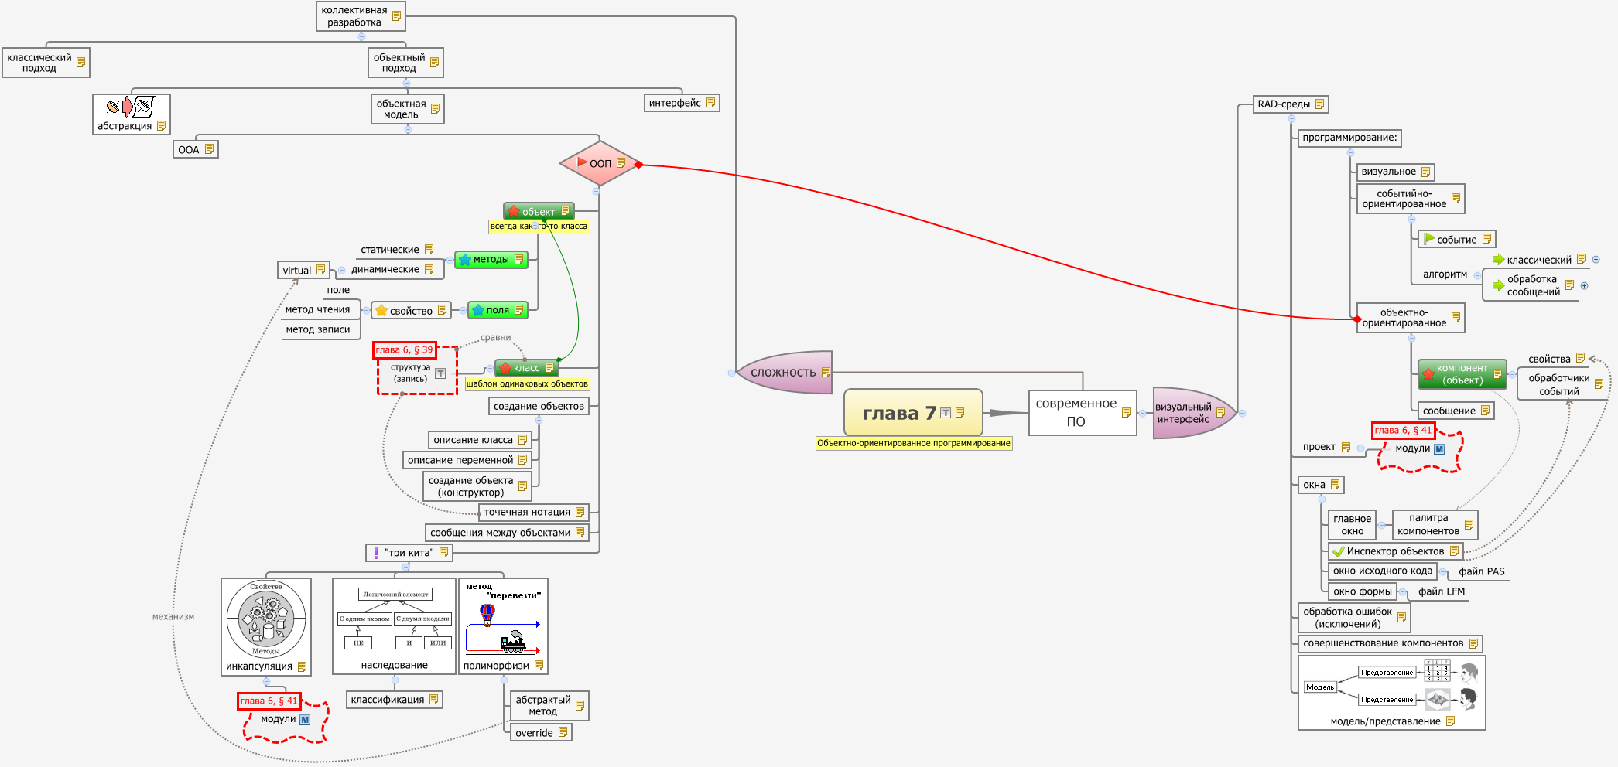The width and height of the screenshot is (1618, 767).
Task: Click the blue star on the методы node
Action: pos(464,260)
